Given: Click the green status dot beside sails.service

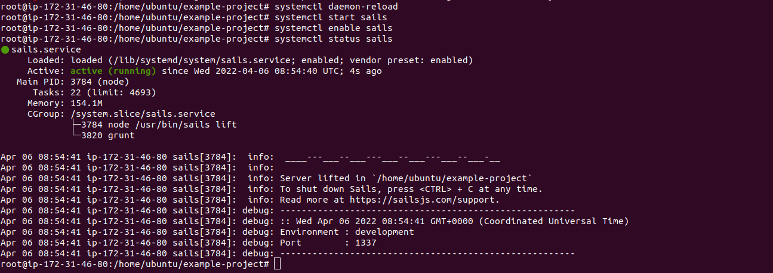Looking at the screenshot, I should point(5,49).
